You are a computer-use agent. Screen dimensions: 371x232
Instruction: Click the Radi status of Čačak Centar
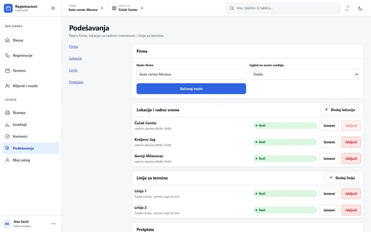(285, 125)
